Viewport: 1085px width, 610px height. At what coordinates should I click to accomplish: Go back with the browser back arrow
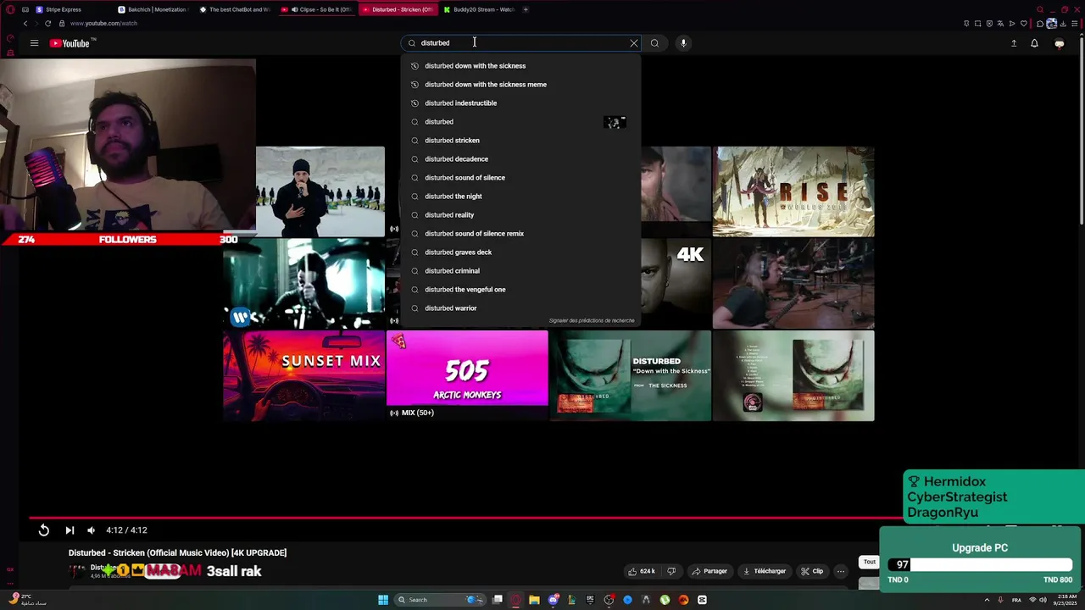pos(25,24)
